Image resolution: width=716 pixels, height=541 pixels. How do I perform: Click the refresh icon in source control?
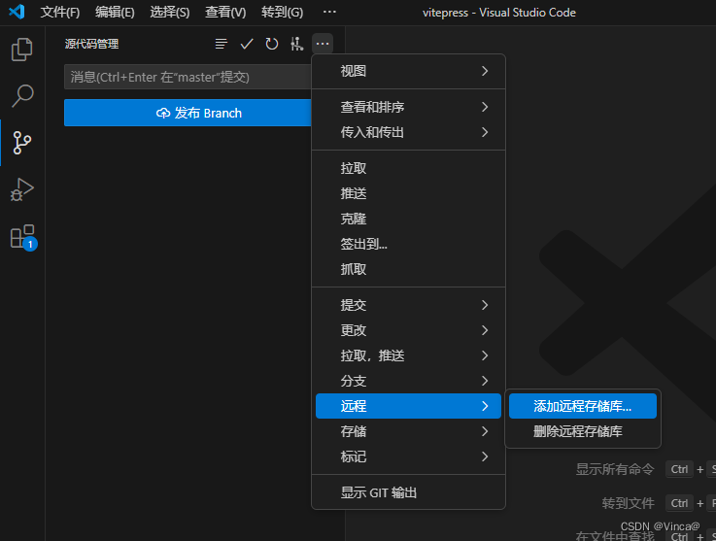[272, 44]
